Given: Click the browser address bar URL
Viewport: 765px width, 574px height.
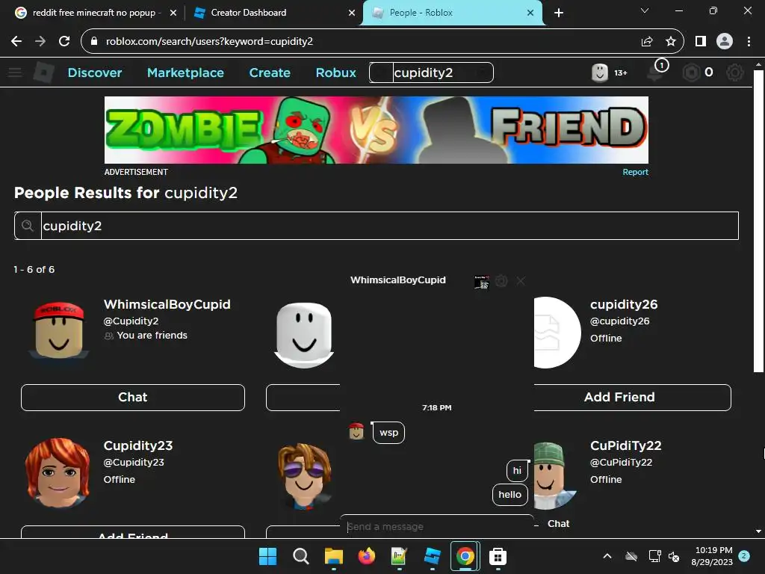Looking at the screenshot, I should click(209, 42).
